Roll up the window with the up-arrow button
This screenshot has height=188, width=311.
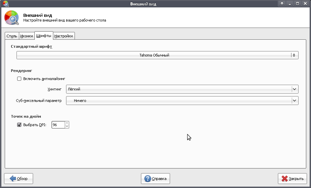[282, 4]
